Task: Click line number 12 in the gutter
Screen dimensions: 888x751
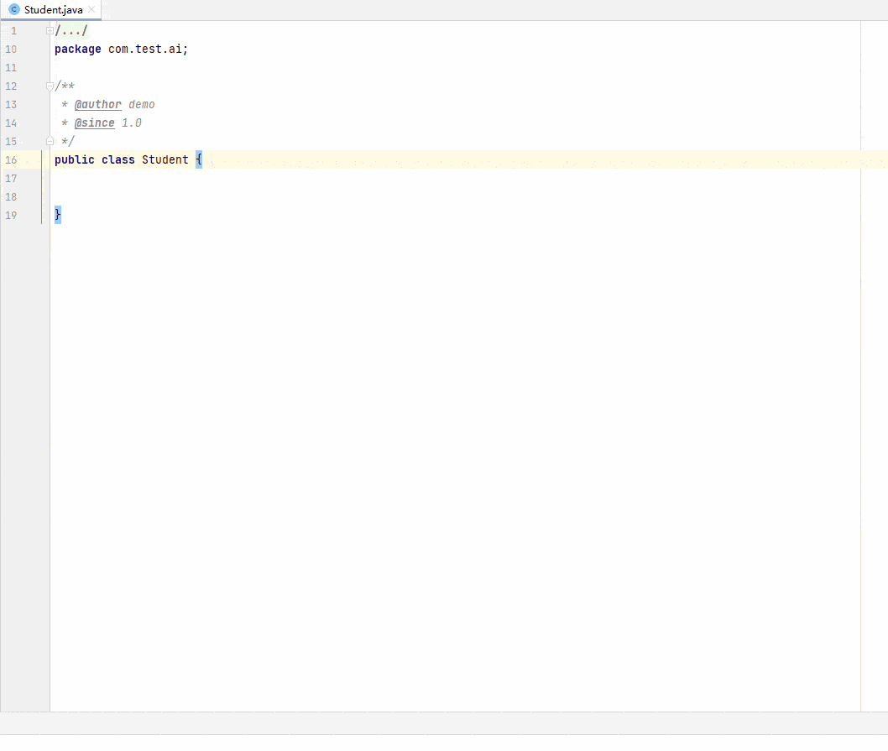Action: 11,86
